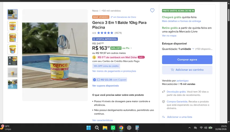Click the shield icon beside Compra Garantida
230x132 pixels.
(x=163, y=102)
